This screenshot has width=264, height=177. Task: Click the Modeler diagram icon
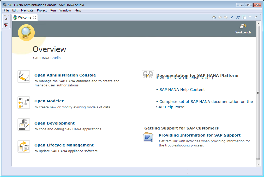24,103
